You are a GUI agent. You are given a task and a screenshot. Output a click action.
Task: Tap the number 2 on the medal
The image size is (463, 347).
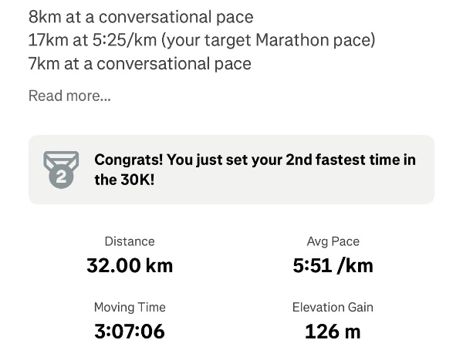tap(62, 176)
